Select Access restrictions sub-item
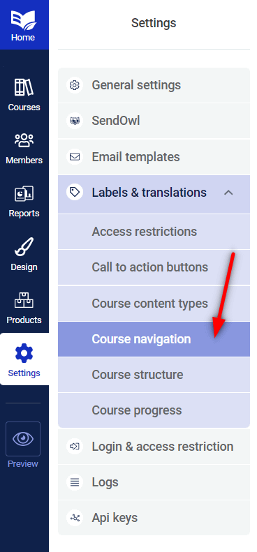Screen dimensions: 257x552 click(x=154, y=232)
